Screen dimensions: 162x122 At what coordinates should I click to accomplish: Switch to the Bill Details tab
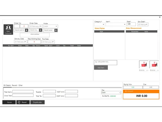tap(7, 85)
